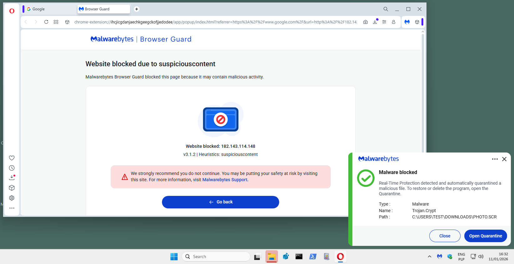The width and height of the screenshot is (514, 264).
Task: Take snapshot with camera icon
Action: pyautogui.click(x=365, y=22)
